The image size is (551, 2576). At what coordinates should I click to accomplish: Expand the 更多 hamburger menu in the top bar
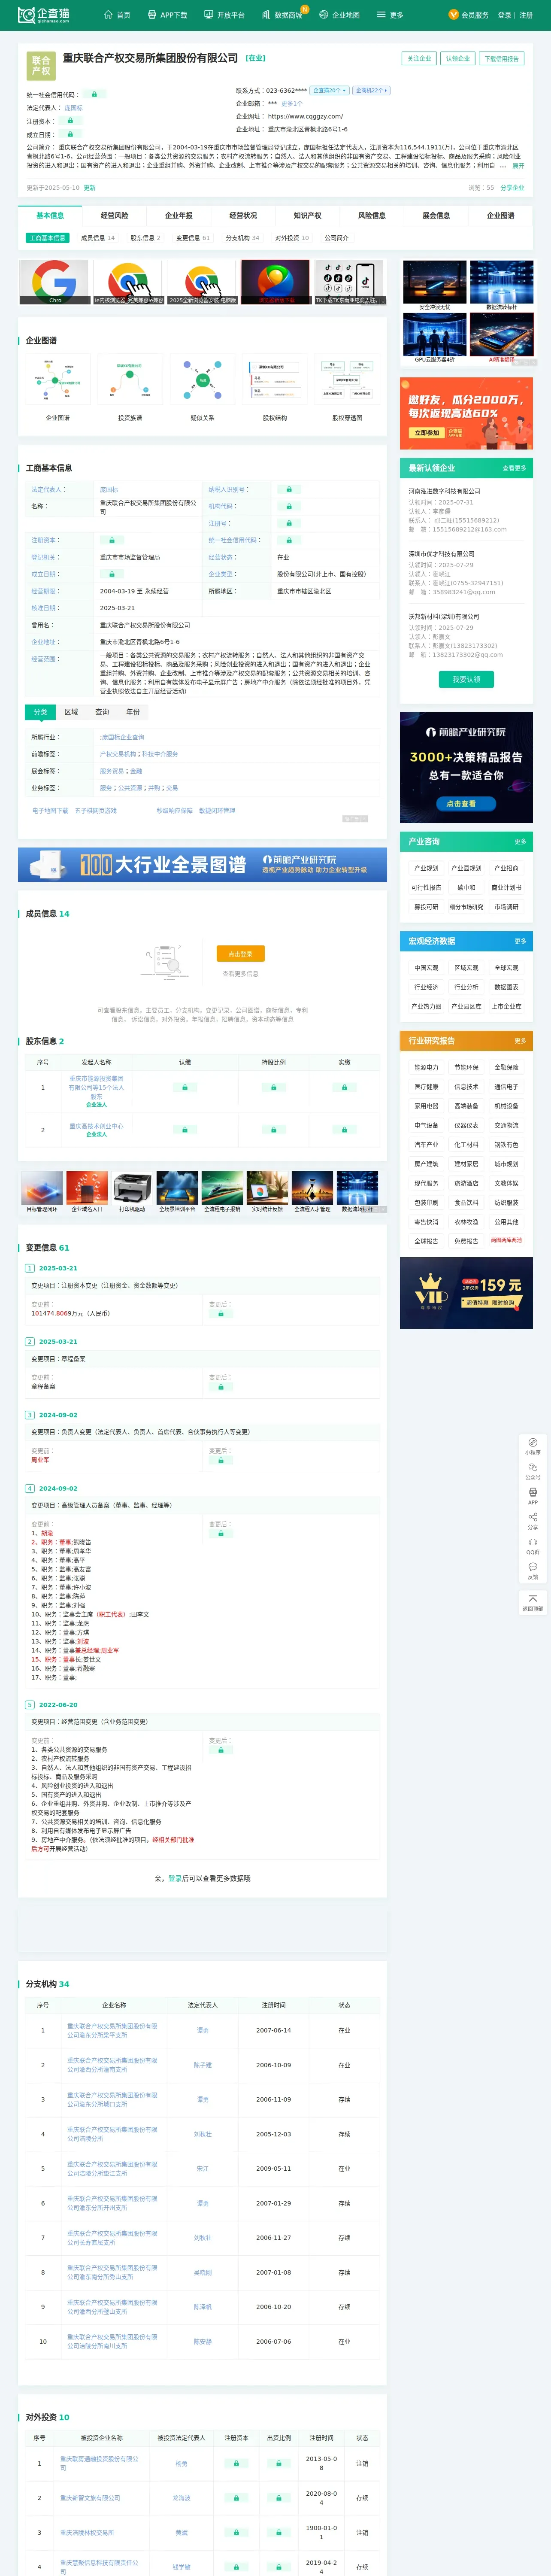tap(390, 15)
